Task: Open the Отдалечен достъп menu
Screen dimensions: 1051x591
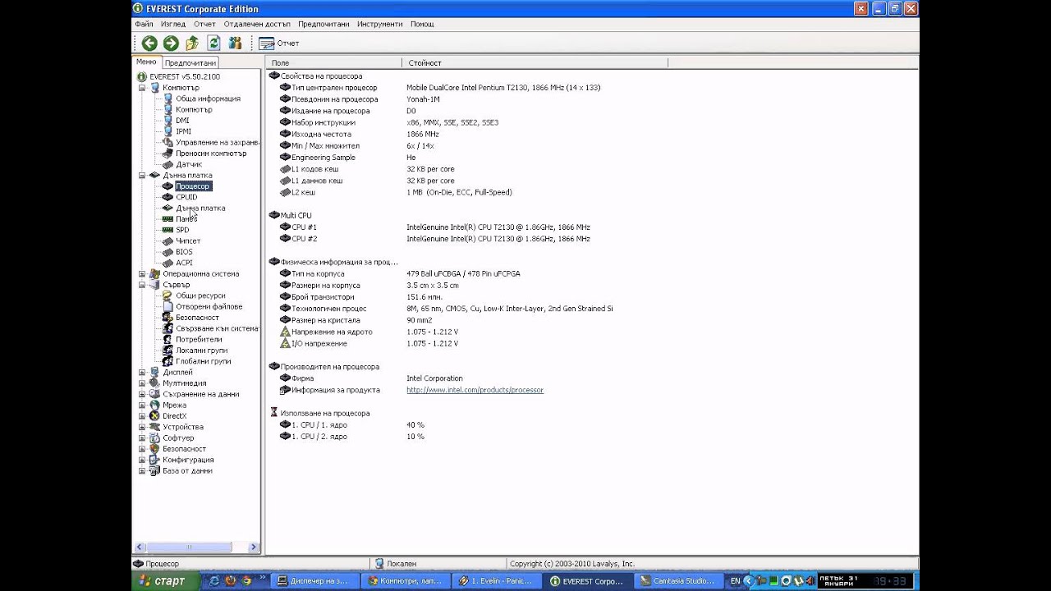Action: pyautogui.click(x=257, y=24)
